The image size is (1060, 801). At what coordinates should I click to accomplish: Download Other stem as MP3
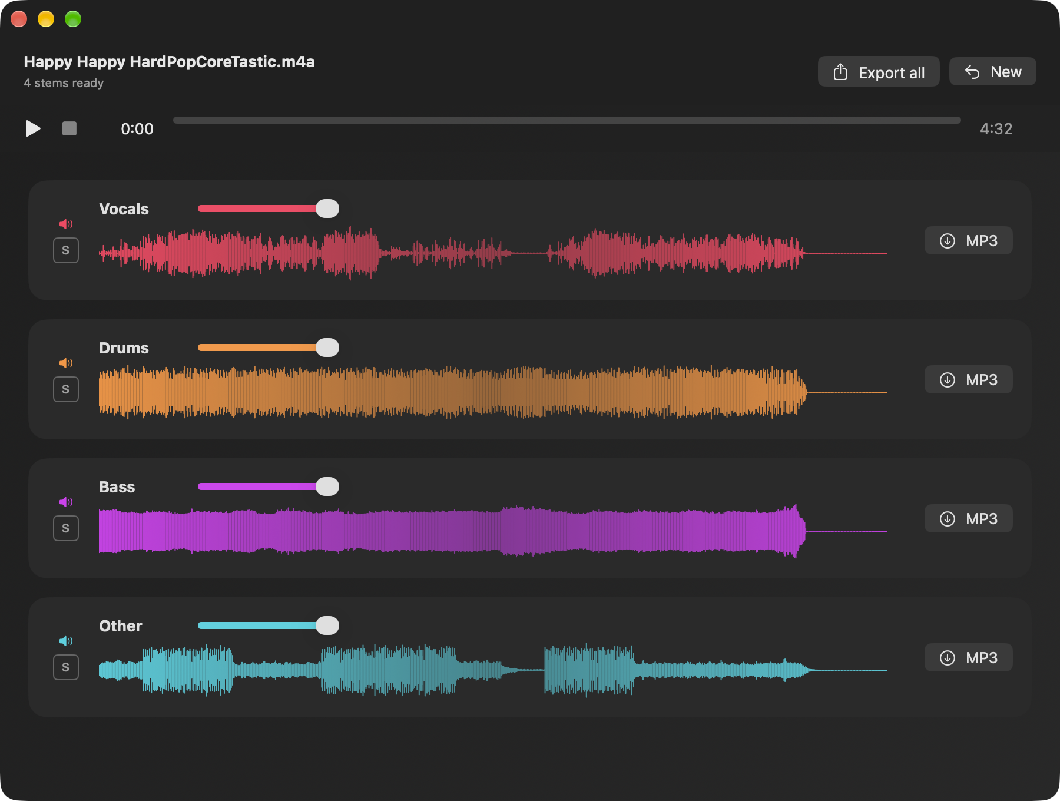pyautogui.click(x=969, y=657)
